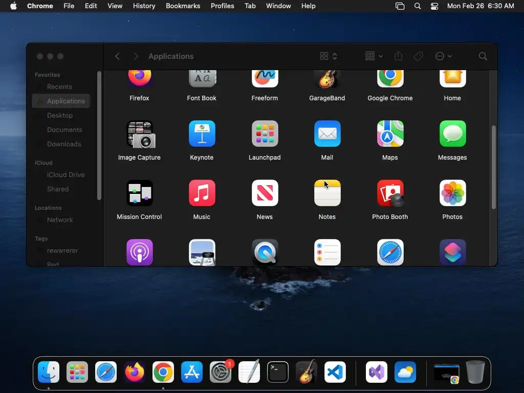This screenshot has height=393, width=524.
Task: Select the Freeform app icon
Action: 265,78
